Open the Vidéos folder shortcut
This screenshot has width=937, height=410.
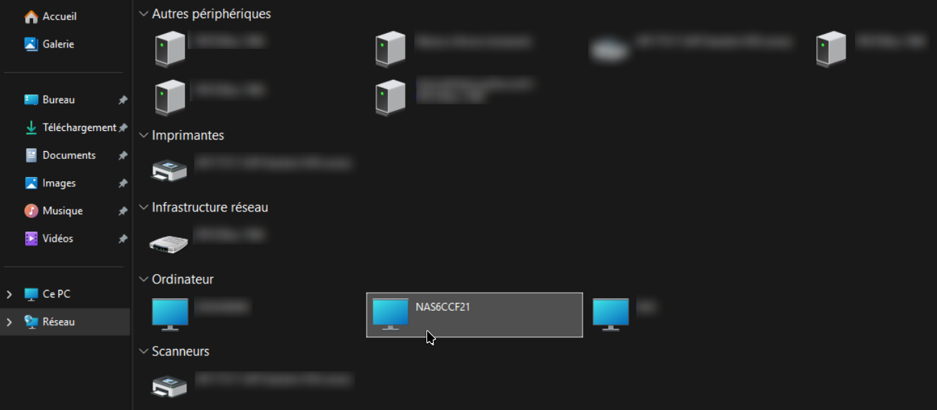pos(49,238)
